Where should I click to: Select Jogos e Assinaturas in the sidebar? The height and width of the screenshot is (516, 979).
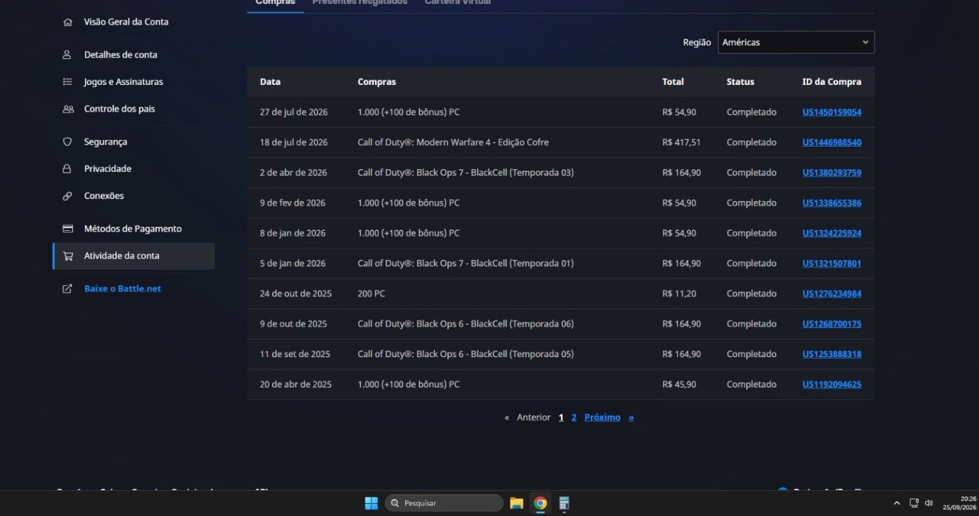124,81
